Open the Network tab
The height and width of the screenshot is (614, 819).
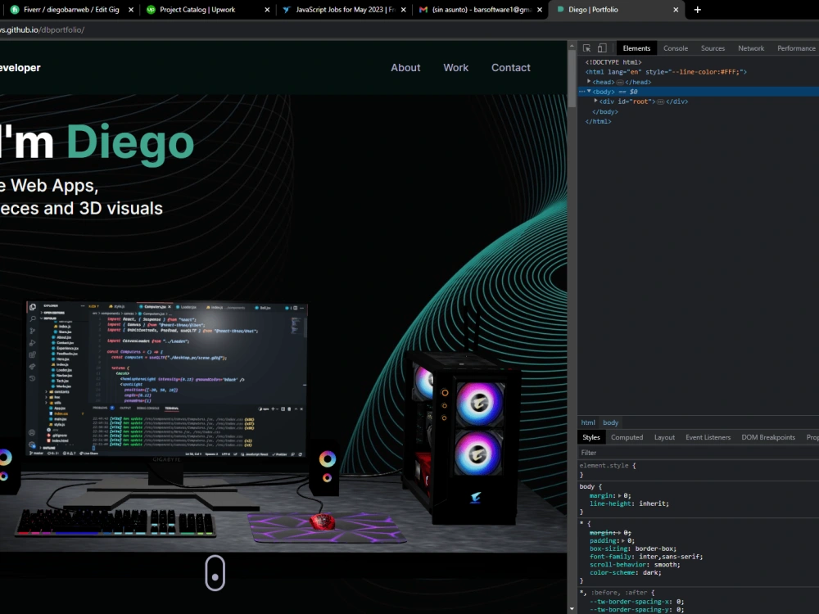click(x=750, y=48)
